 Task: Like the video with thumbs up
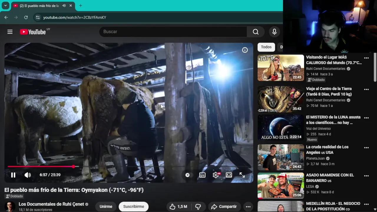pos(178,207)
